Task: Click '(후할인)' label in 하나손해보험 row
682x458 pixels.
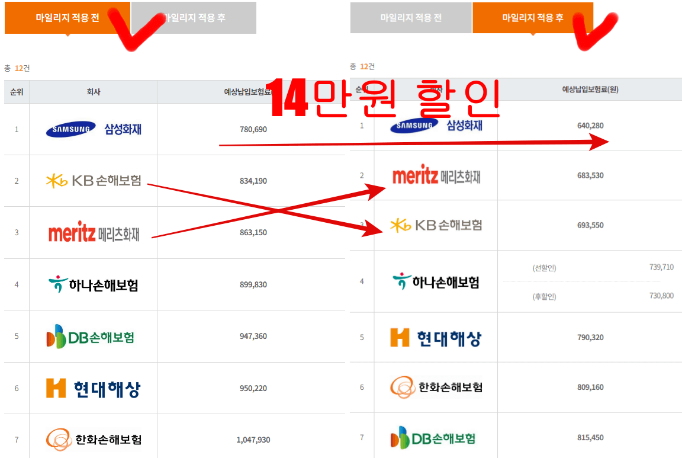Action: coord(544,296)
